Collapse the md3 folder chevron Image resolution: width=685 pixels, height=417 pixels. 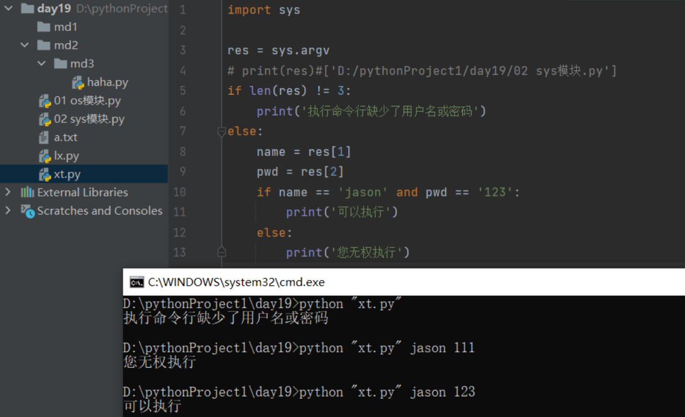pos(42,64)
